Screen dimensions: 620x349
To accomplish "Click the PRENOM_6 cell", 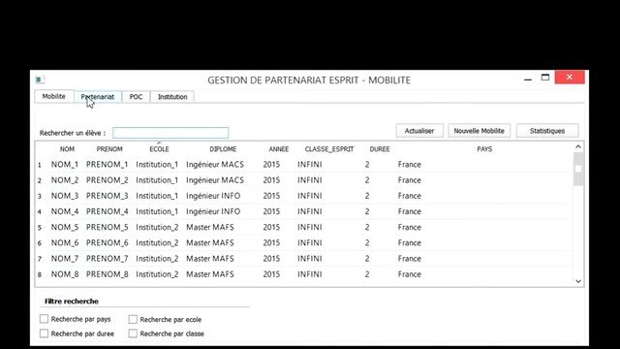I will click(108, 242).
